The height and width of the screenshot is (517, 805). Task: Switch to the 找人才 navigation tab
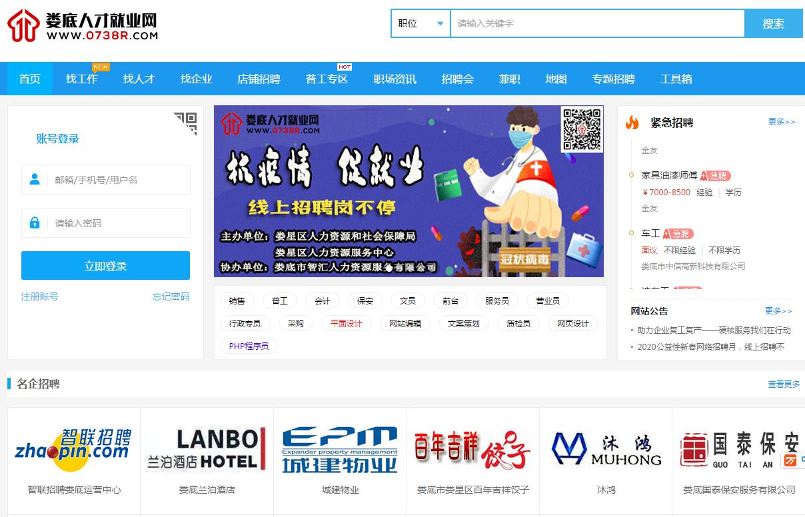pyautogui.click(x=139, y=79)
